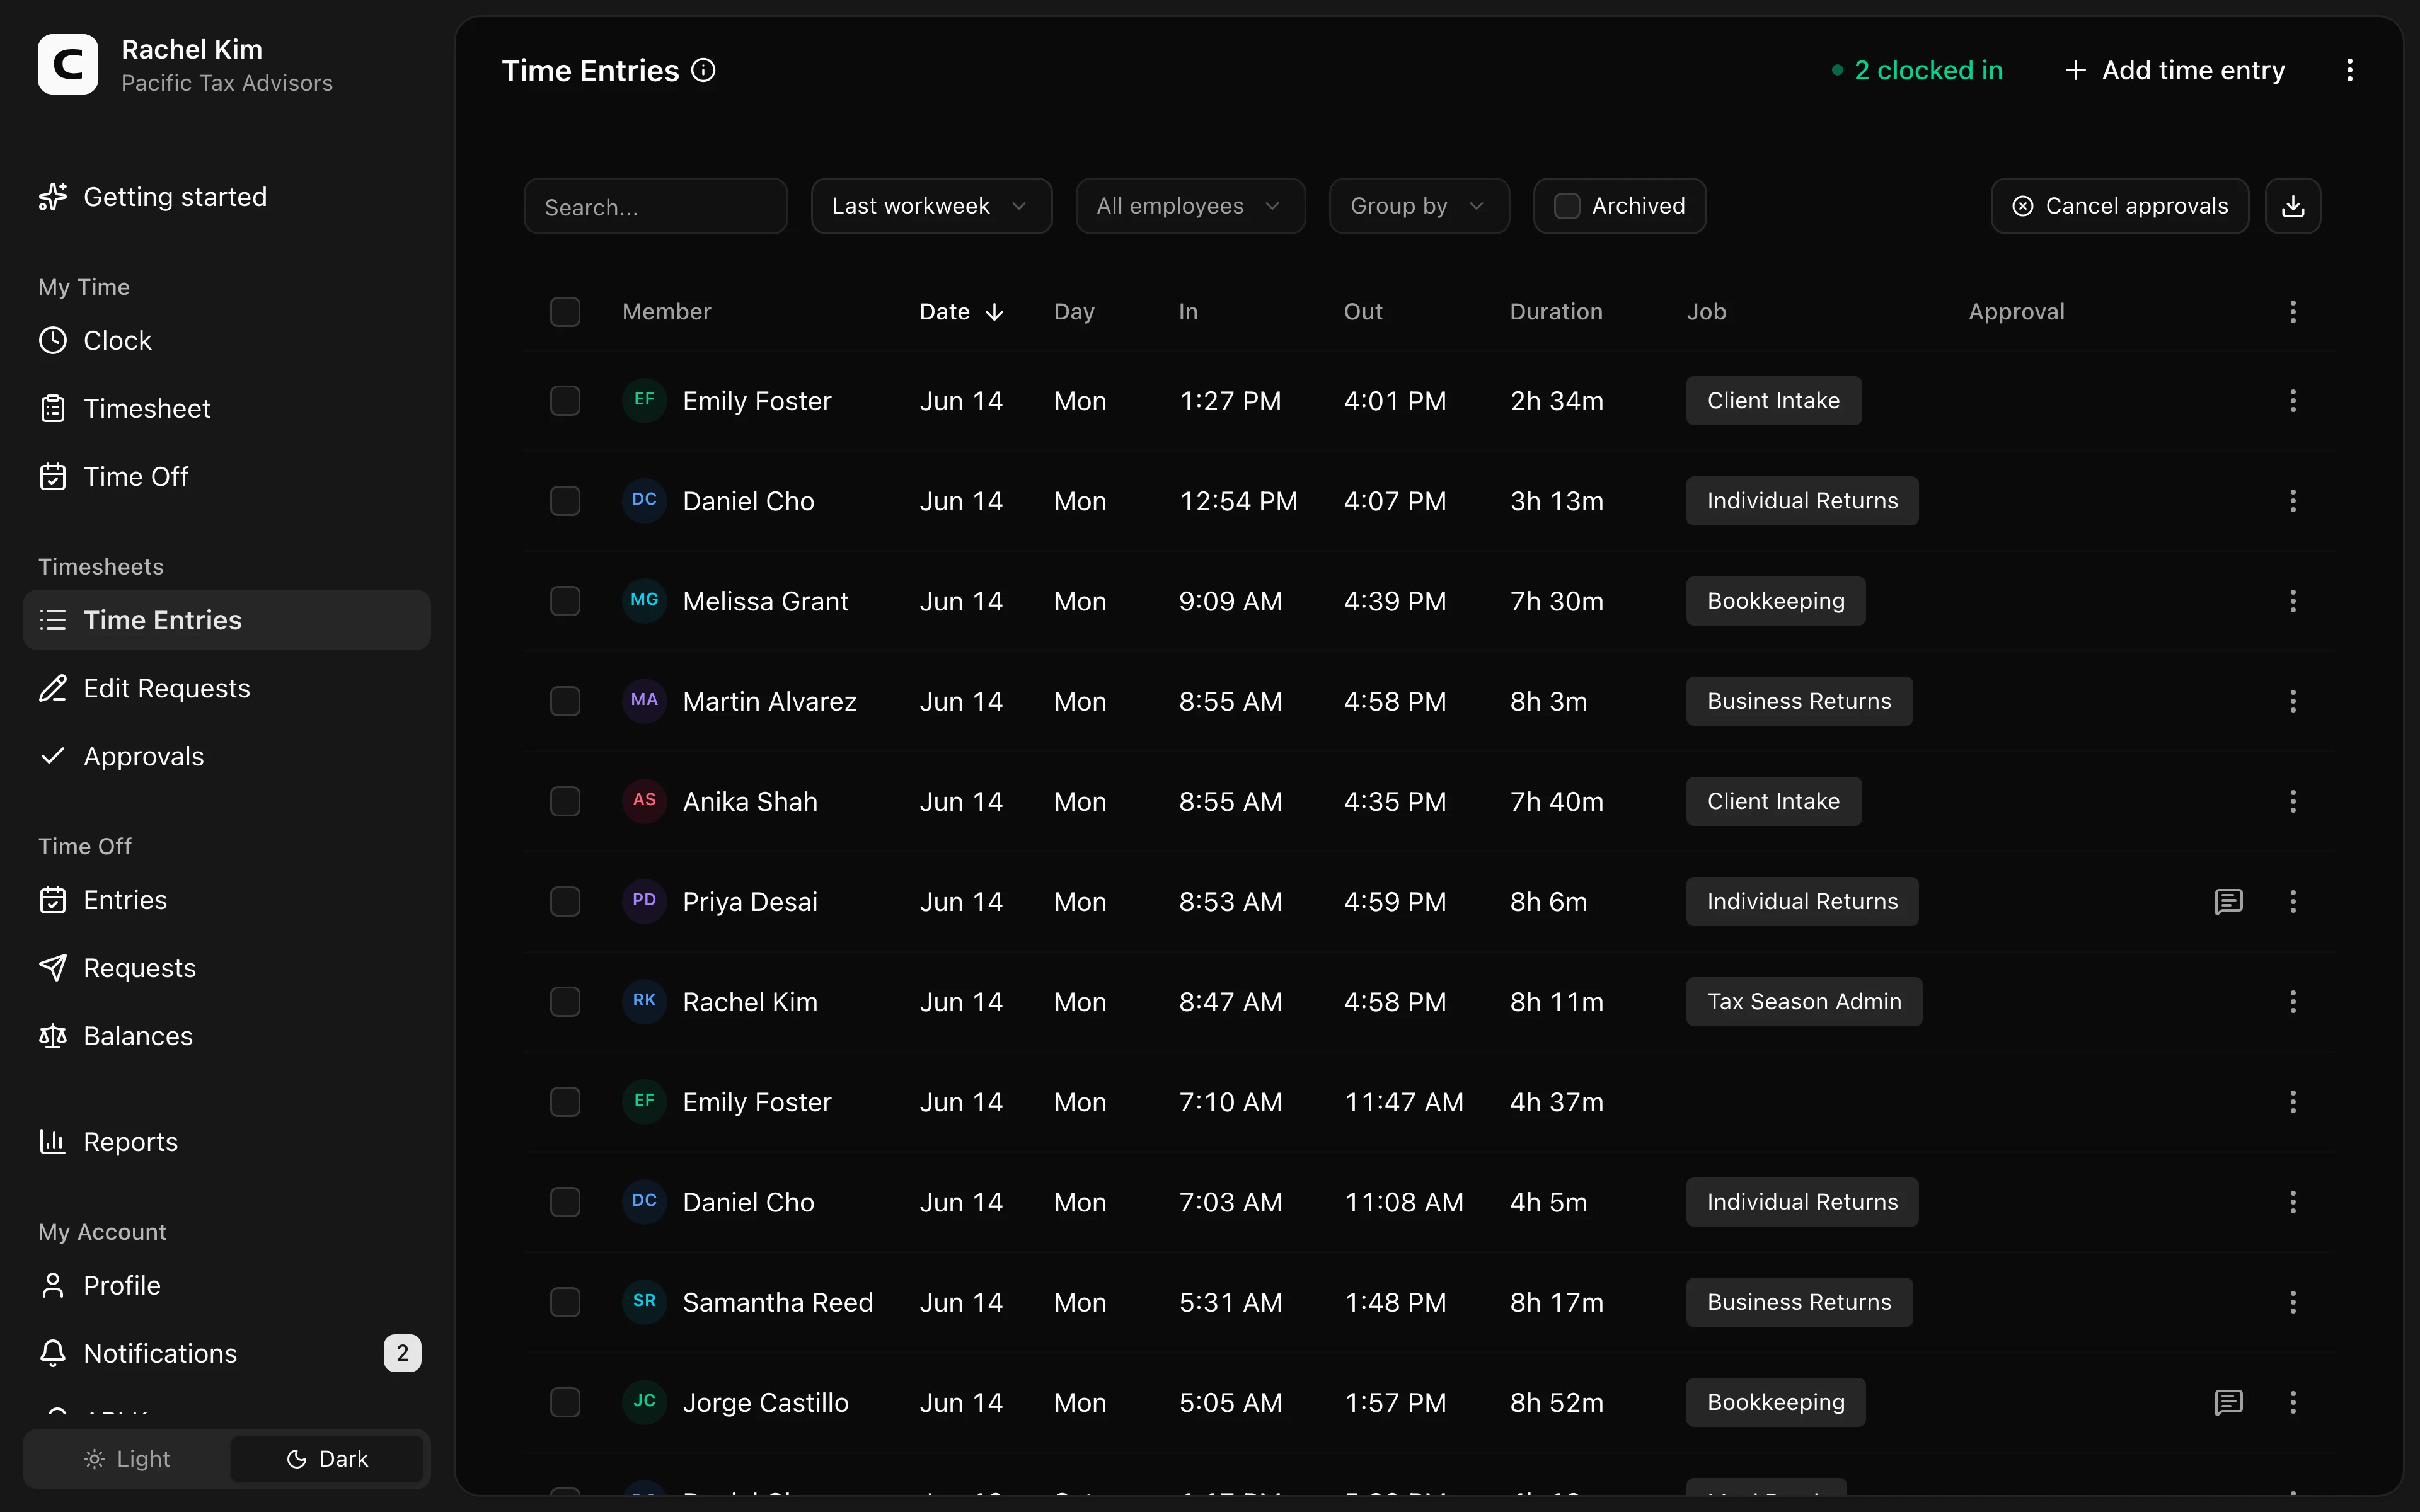
Task: Open the Group by dropdown
Action: 1419,206
